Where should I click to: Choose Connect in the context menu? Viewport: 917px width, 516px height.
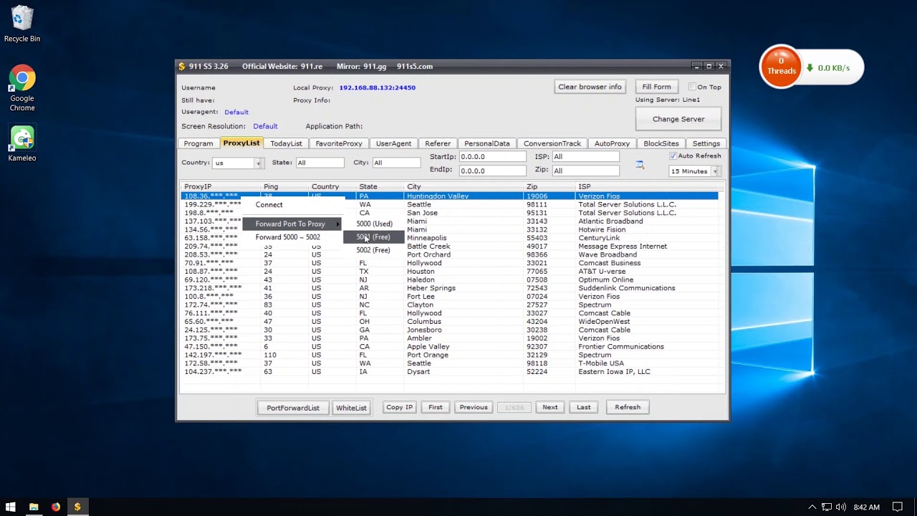(x=294, y=205)
